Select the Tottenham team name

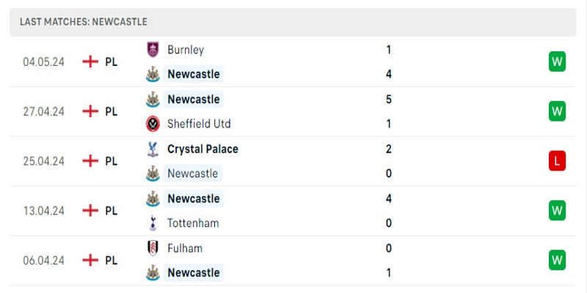point(193,223)
